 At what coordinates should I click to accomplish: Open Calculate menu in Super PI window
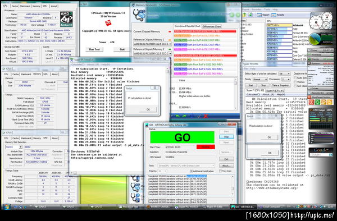(78, 65)
